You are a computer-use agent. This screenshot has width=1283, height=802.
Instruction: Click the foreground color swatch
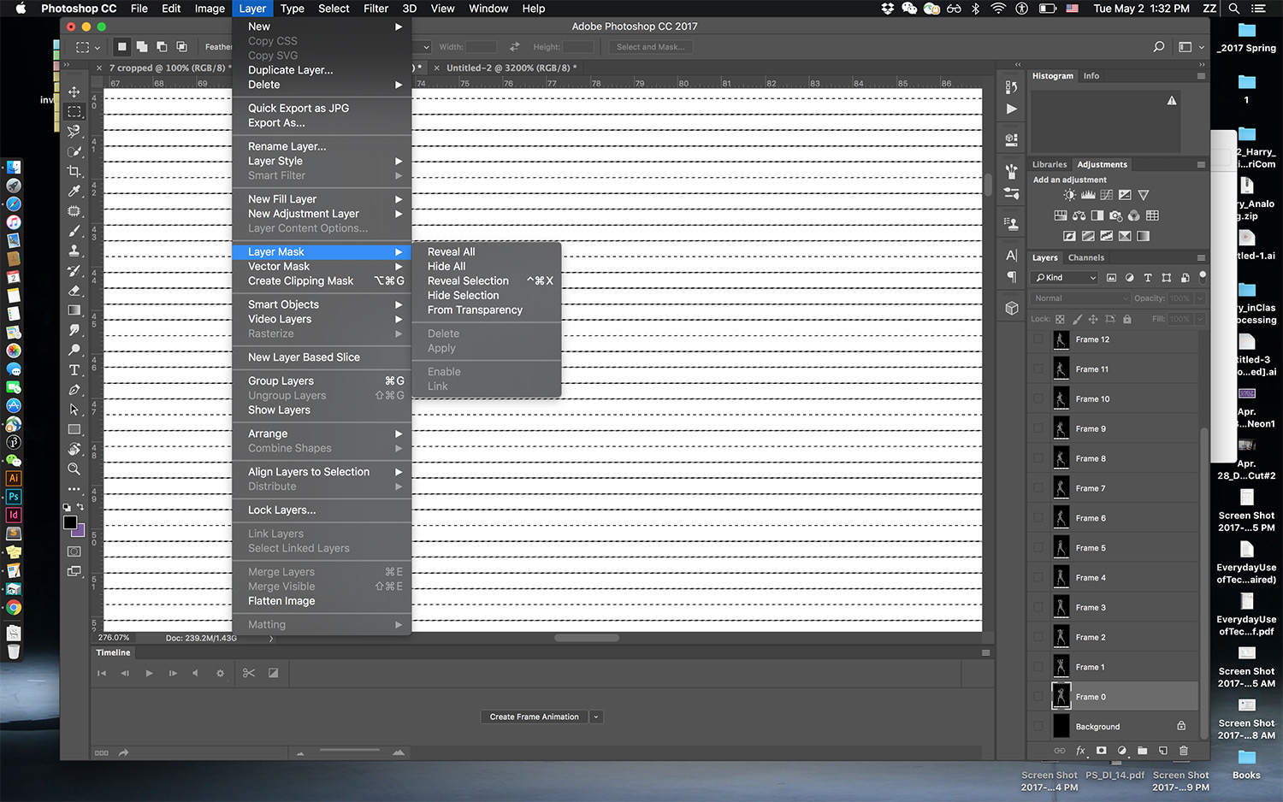(70, 522)
